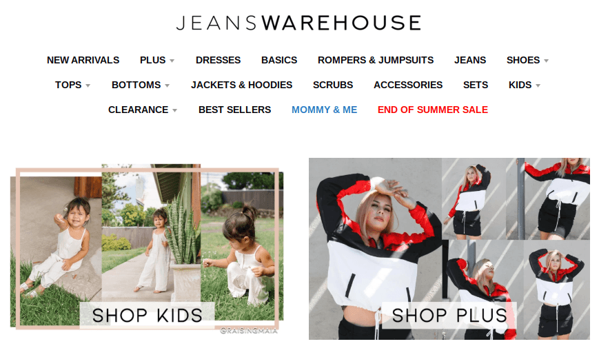Go to the Dresses category
The height and width of the screenshot is (346, 599).
pos(218,60)
